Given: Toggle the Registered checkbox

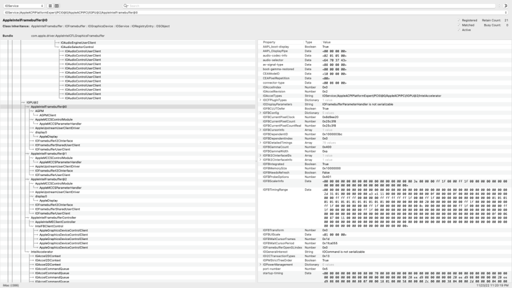Looking at the screenshot, I should click(x=458, y=20).
